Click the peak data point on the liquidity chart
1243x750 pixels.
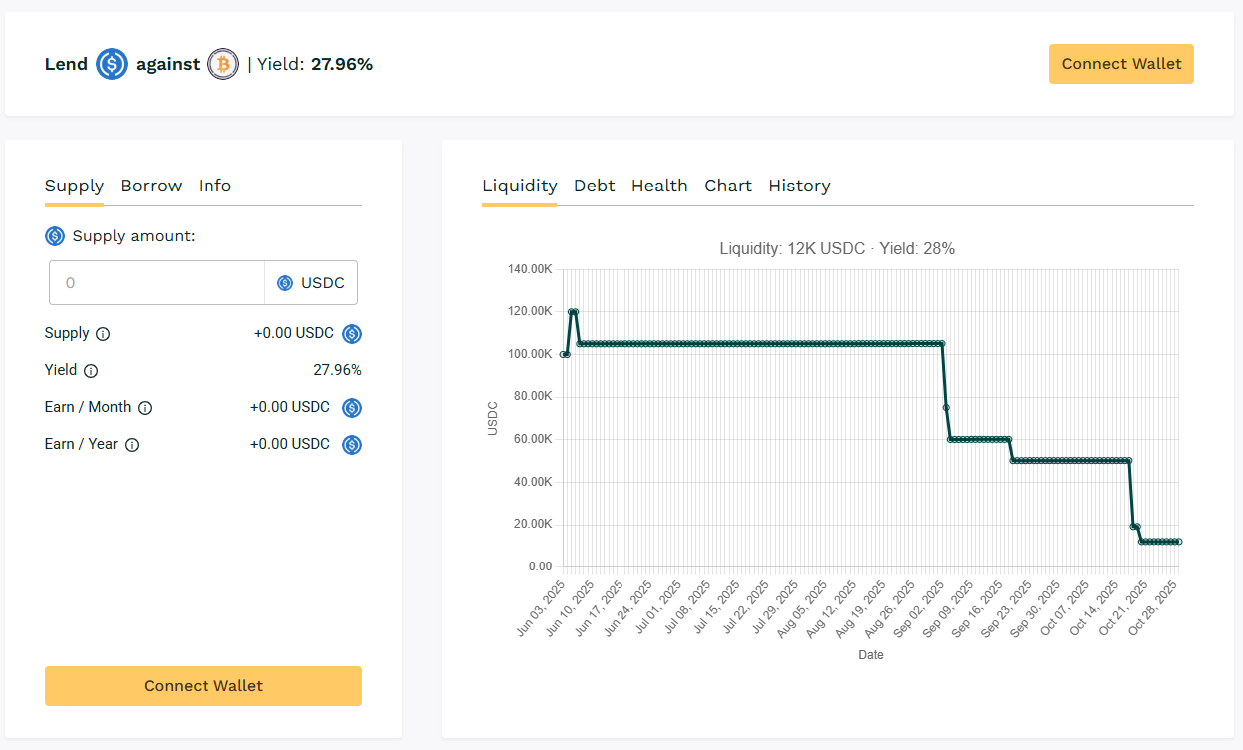(574, 311)
